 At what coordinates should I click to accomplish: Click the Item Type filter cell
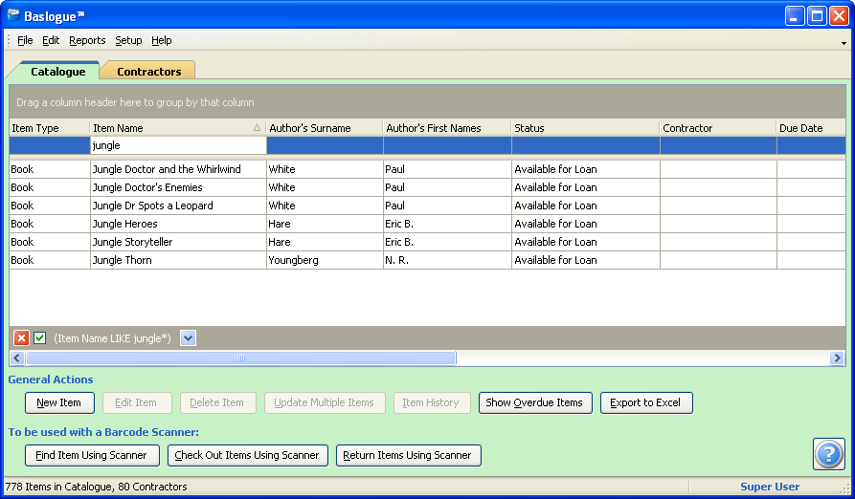tap(50, 145)
